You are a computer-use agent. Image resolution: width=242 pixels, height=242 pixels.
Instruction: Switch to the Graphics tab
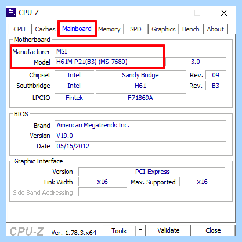tap(164, 29)
